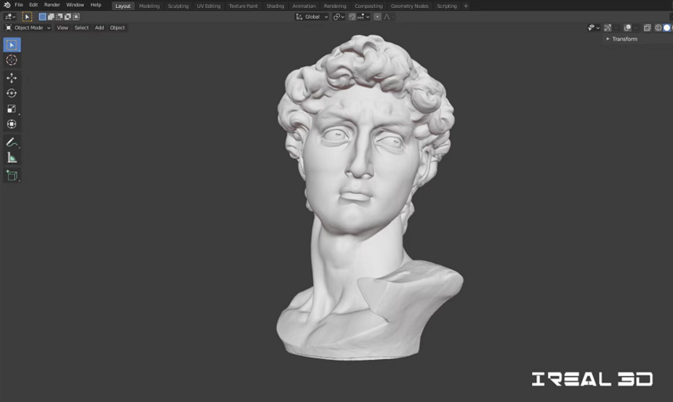Switch to the Layout workspace tab

pos(123,6)
